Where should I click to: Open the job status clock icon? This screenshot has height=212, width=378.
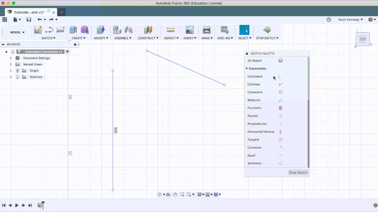[329, 19]
